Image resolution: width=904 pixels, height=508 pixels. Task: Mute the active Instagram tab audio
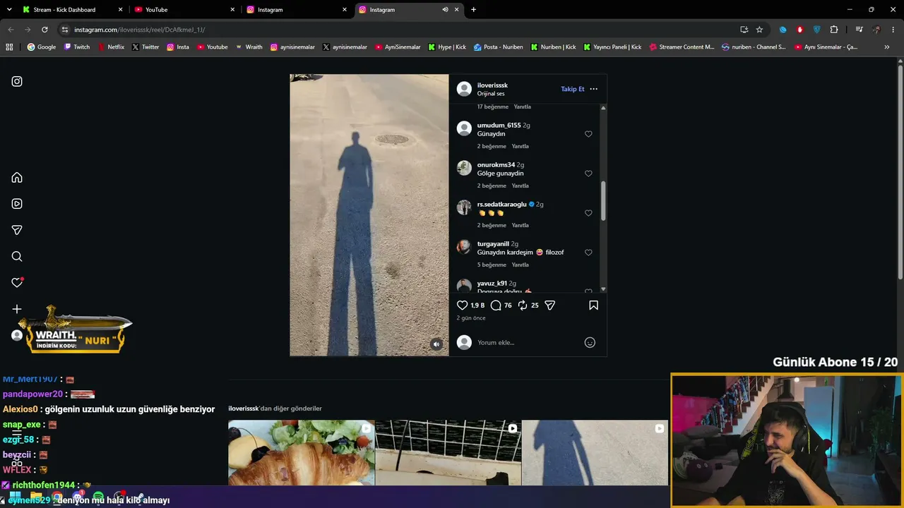point(445,10)
